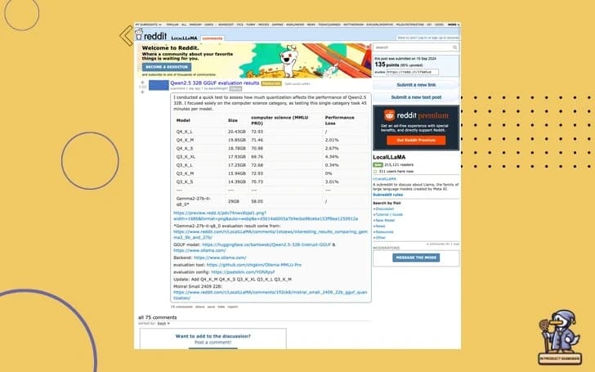Viewport: 595px width, 372px height.
Task: Click the post thumbnail image
Action: click(158, 84)
